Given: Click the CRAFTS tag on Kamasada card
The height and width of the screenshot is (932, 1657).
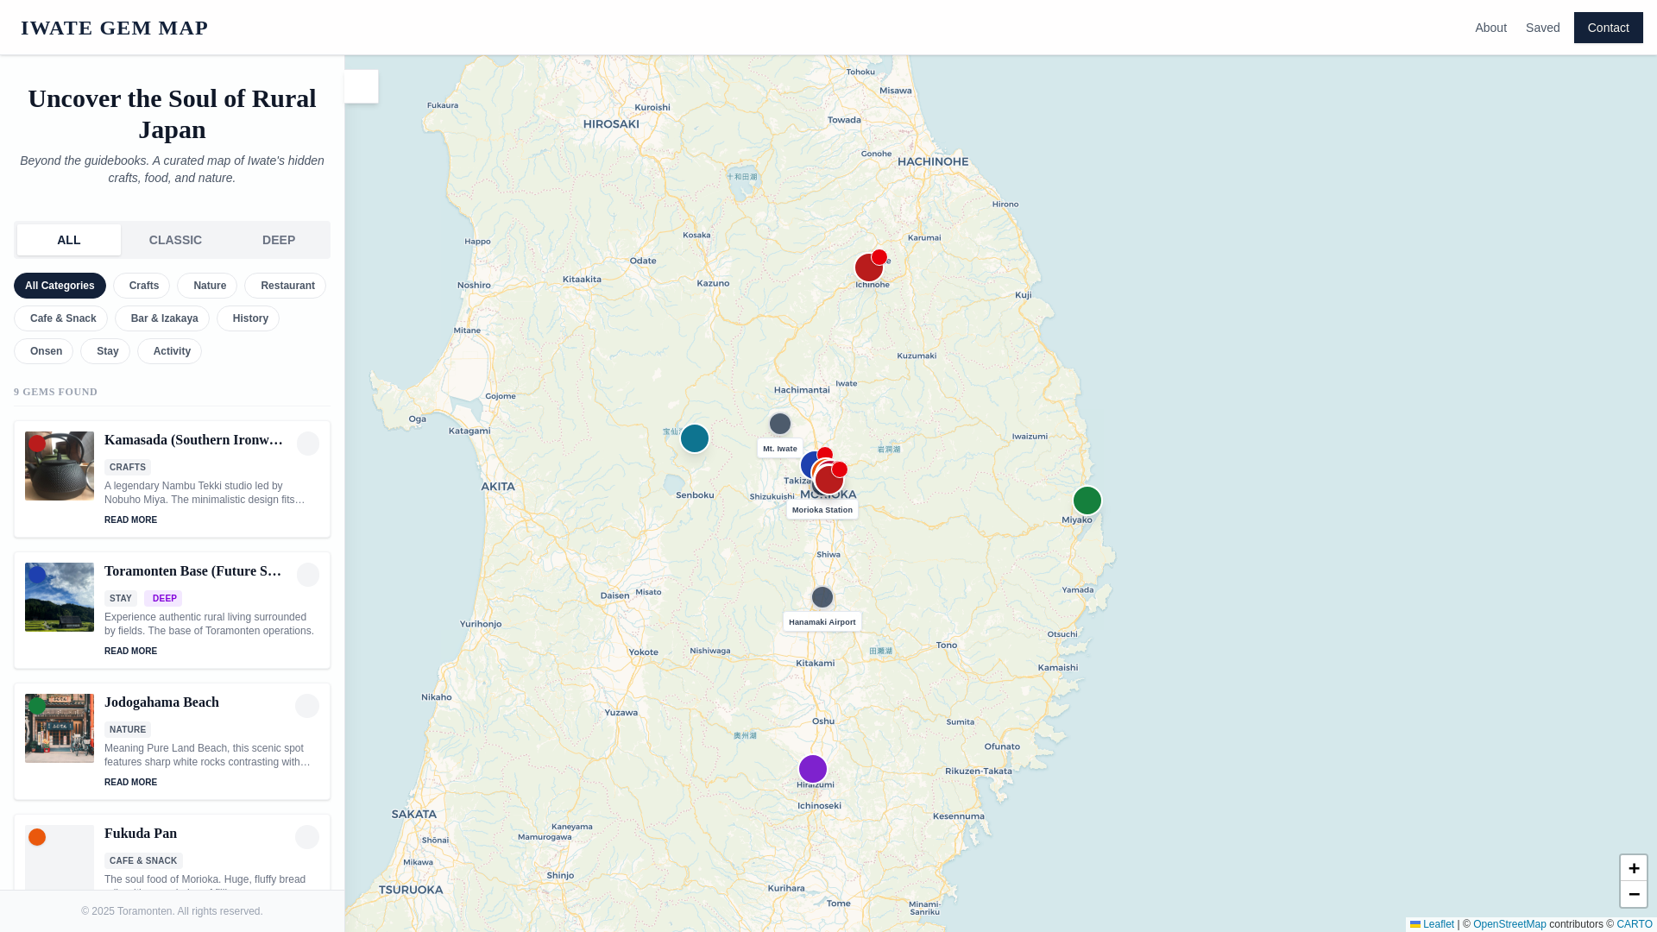Looking at the screenshot, I should point(128,468).
